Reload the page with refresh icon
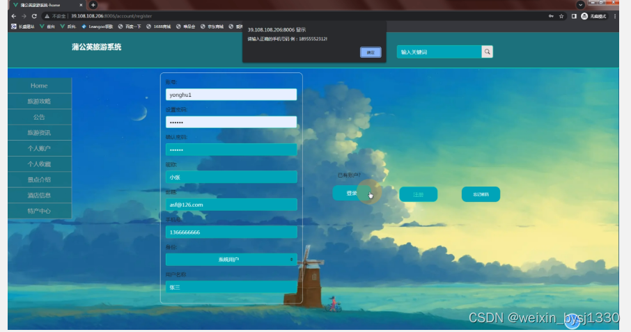The height and width of the screenshot is (332, 631). tap(34, 16)
